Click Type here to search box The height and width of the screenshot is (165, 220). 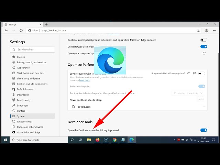pyautogui.click(x=39, y=140)
